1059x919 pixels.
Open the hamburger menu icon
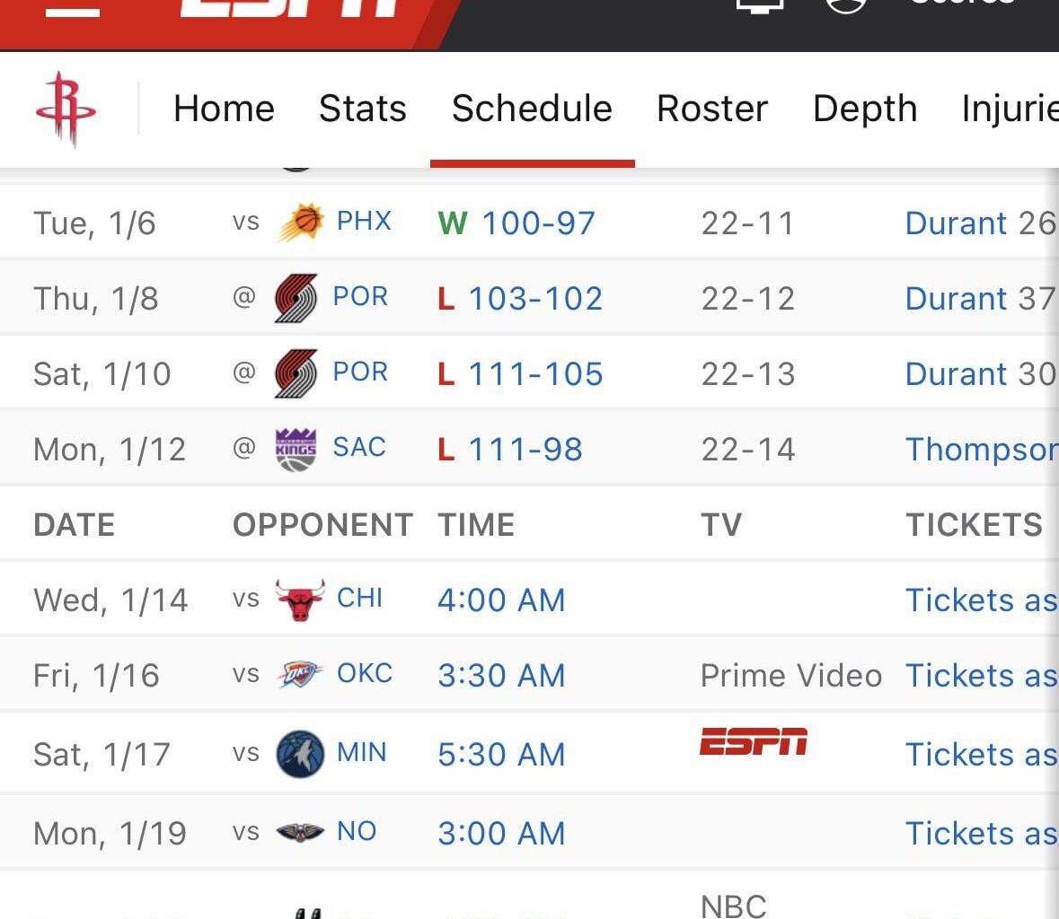72,9
